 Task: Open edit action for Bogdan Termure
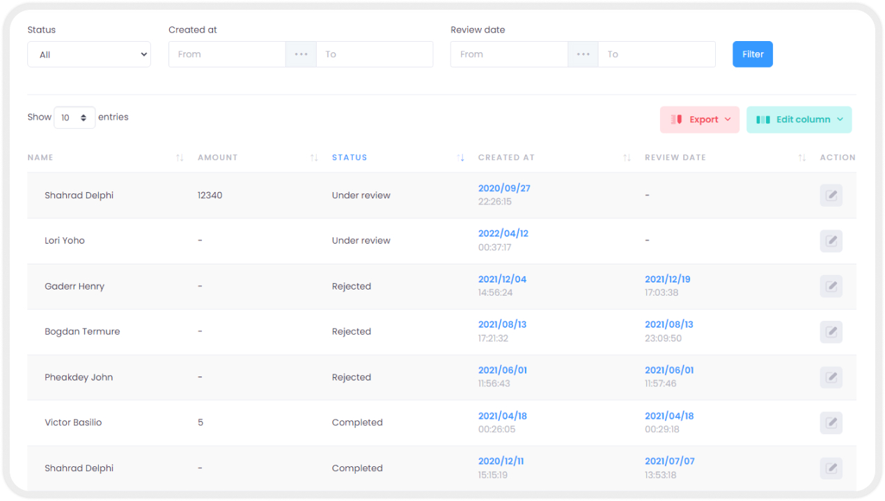point(831,332)
